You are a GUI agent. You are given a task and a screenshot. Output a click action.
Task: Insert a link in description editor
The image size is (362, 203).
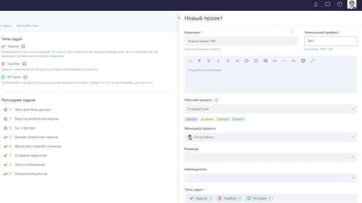pos(275,61)
